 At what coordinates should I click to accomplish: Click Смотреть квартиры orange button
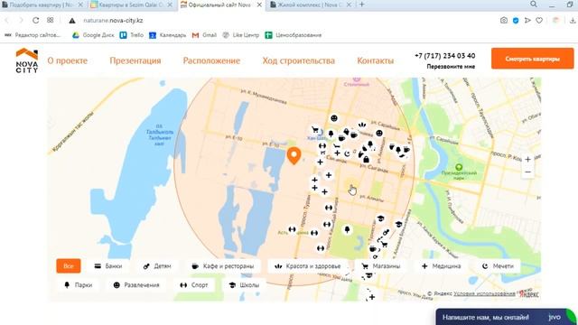[x=532, y=59]
